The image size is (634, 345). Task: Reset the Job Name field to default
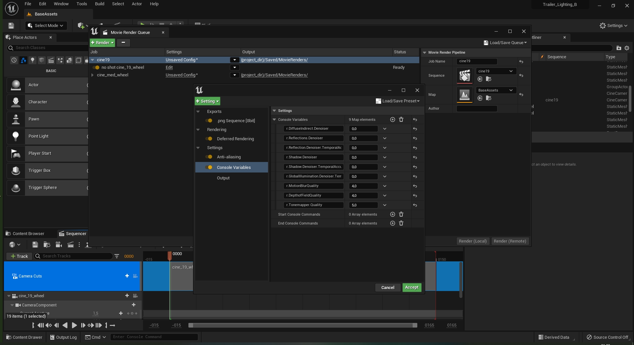click(521, 62)
